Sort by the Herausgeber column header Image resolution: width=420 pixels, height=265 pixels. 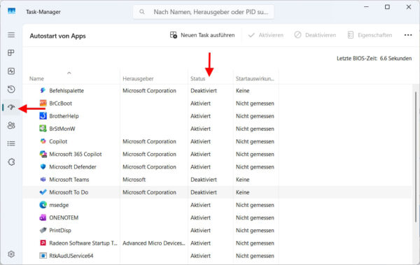(x=138, y=79)
